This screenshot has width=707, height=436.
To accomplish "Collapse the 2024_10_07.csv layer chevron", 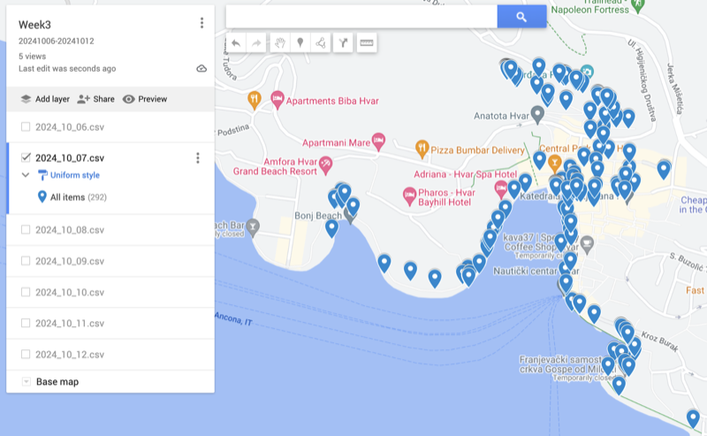I will 26,175.
